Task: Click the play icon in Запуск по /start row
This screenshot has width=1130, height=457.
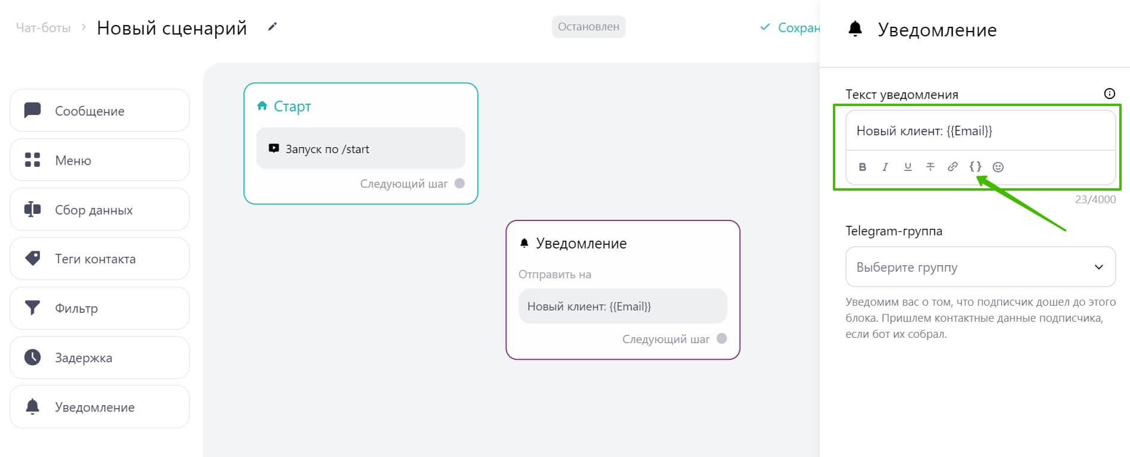Action: 274,148
